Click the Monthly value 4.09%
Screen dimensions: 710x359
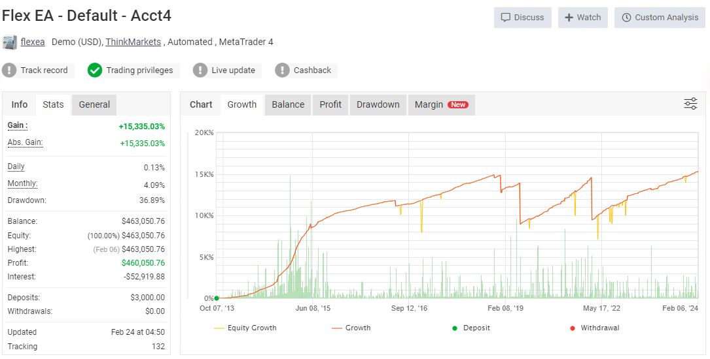[154, 185]
